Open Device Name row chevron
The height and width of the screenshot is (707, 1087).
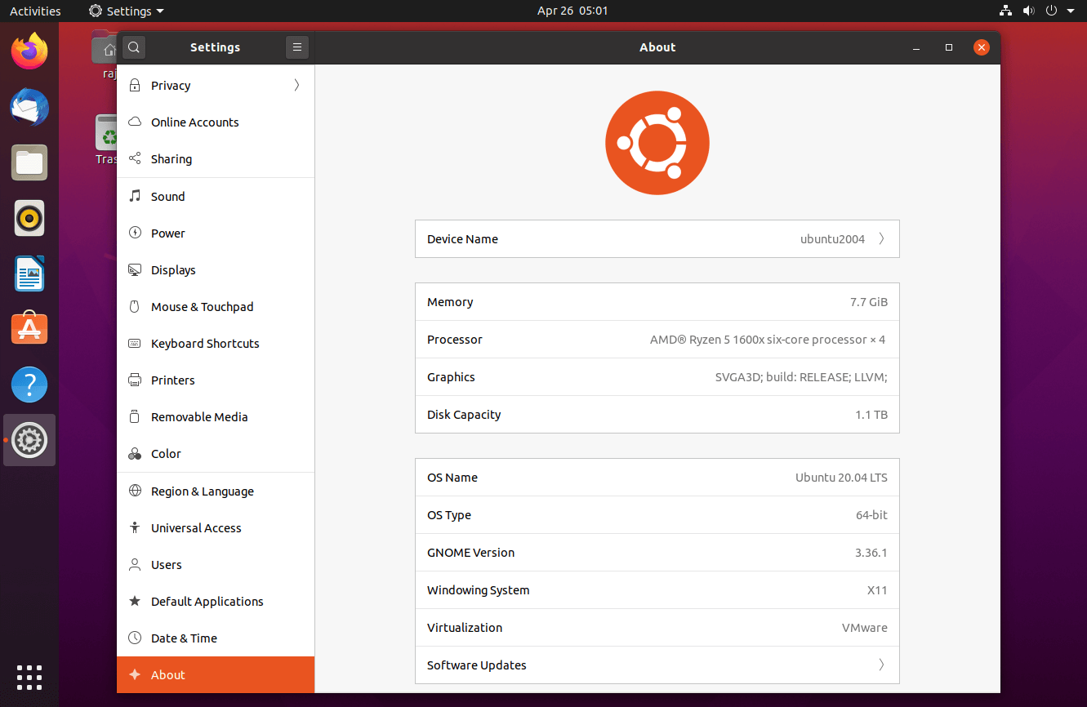click(881, 238)
